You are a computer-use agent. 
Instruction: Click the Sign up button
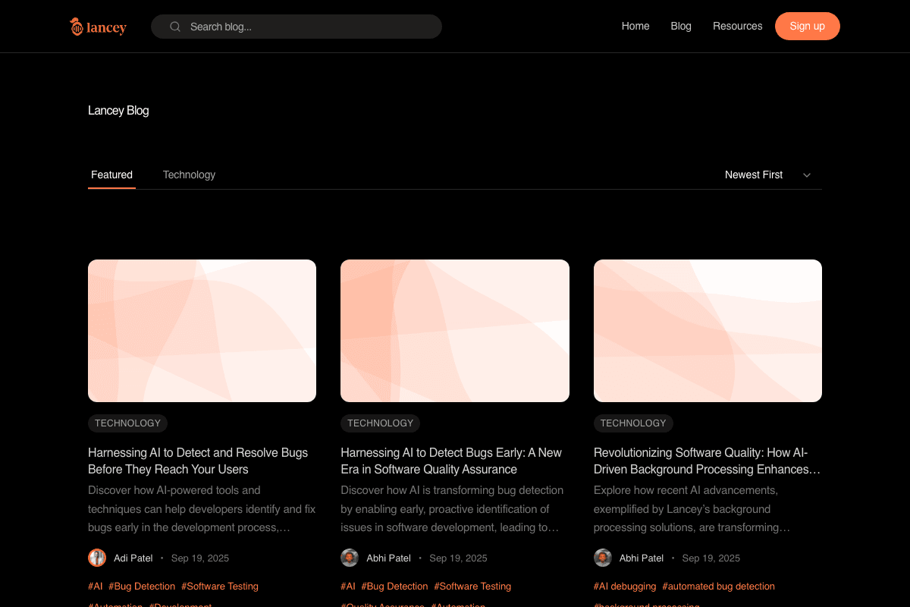[807, 26]
